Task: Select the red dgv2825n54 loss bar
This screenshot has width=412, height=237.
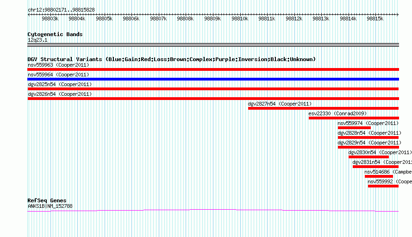Action: pyautogui.click(x=213, y=89)
